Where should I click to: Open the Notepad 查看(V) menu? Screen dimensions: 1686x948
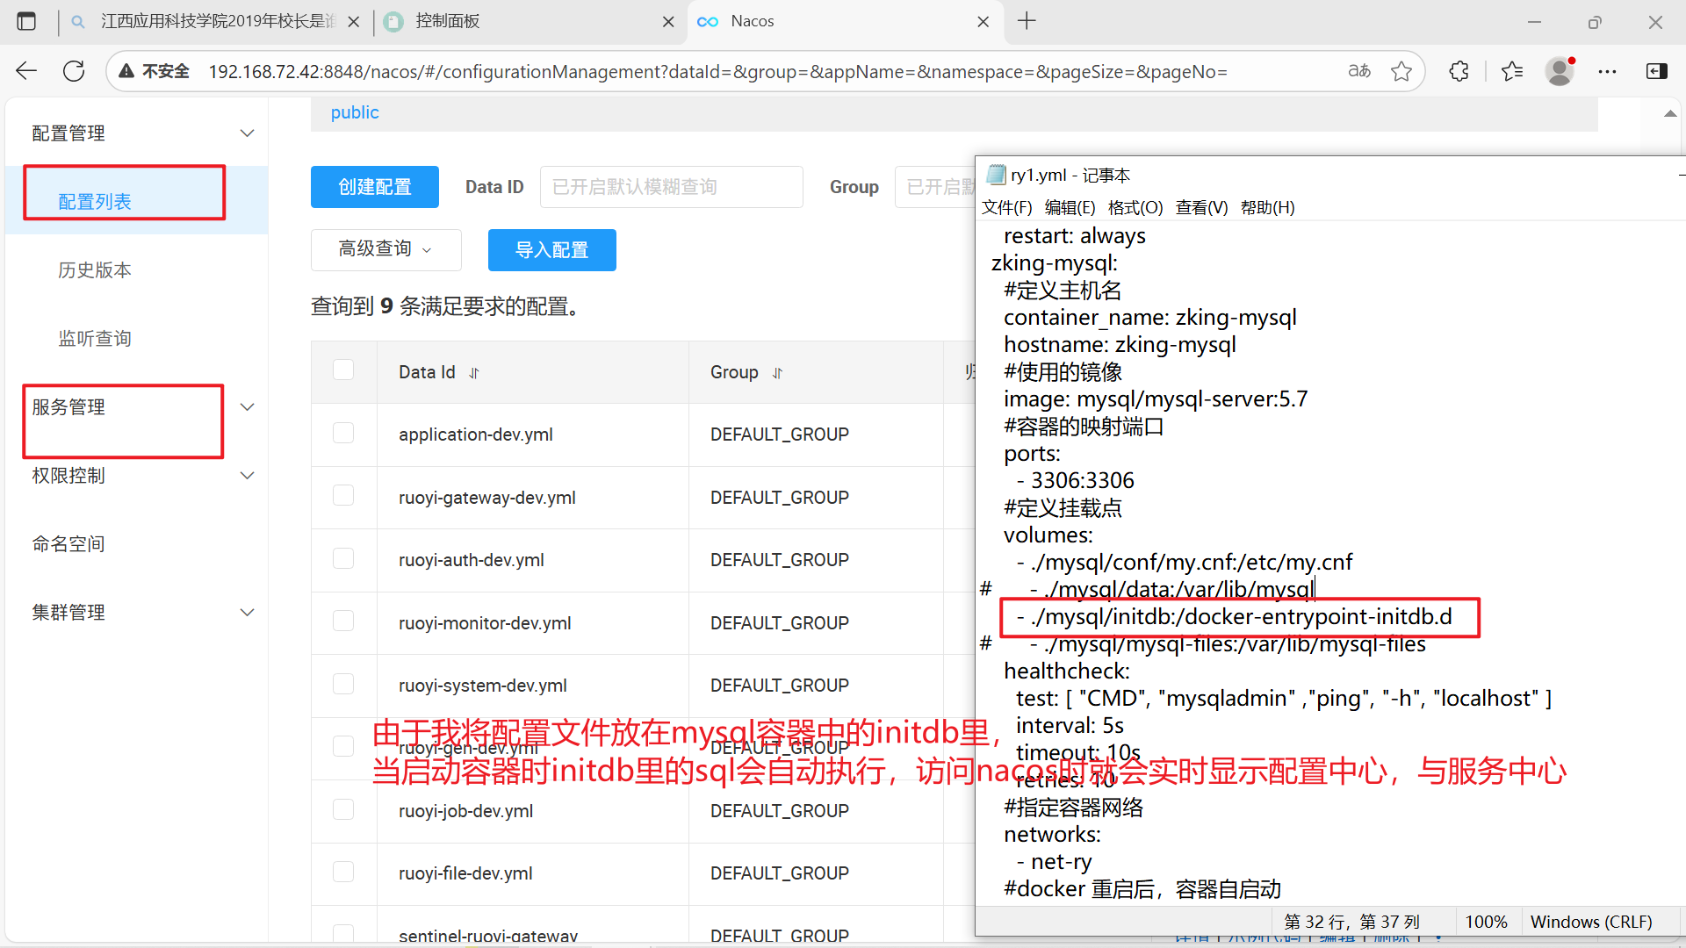(1201, 207)
